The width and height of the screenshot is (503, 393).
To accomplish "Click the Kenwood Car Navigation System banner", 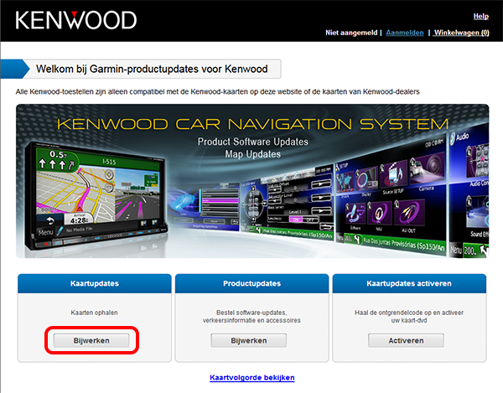I will 252,181.
